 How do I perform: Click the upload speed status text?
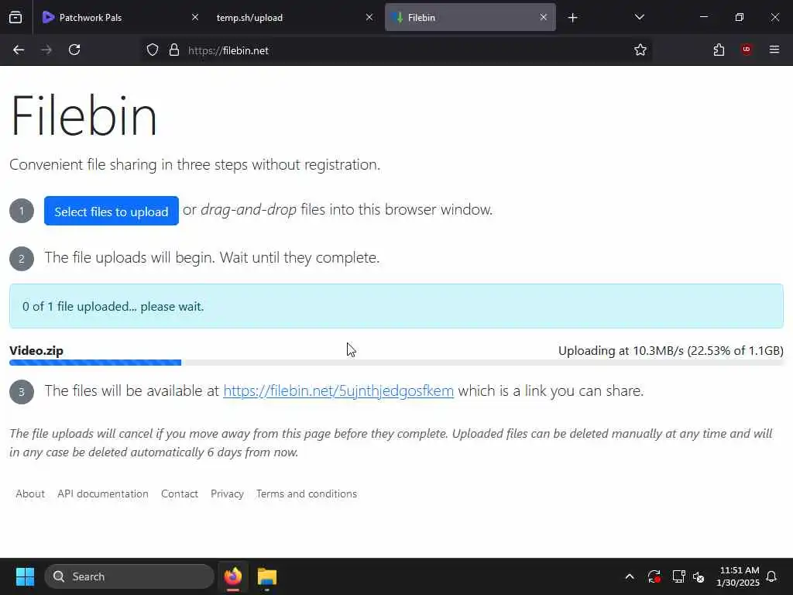(x=671, y=351)
